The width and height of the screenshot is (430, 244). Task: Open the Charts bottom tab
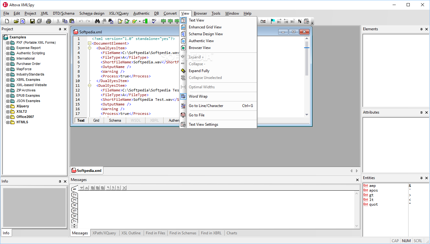[x=232, y=233]
